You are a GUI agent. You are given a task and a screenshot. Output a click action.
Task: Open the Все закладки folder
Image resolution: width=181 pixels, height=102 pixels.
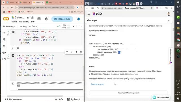pos(77,12)
